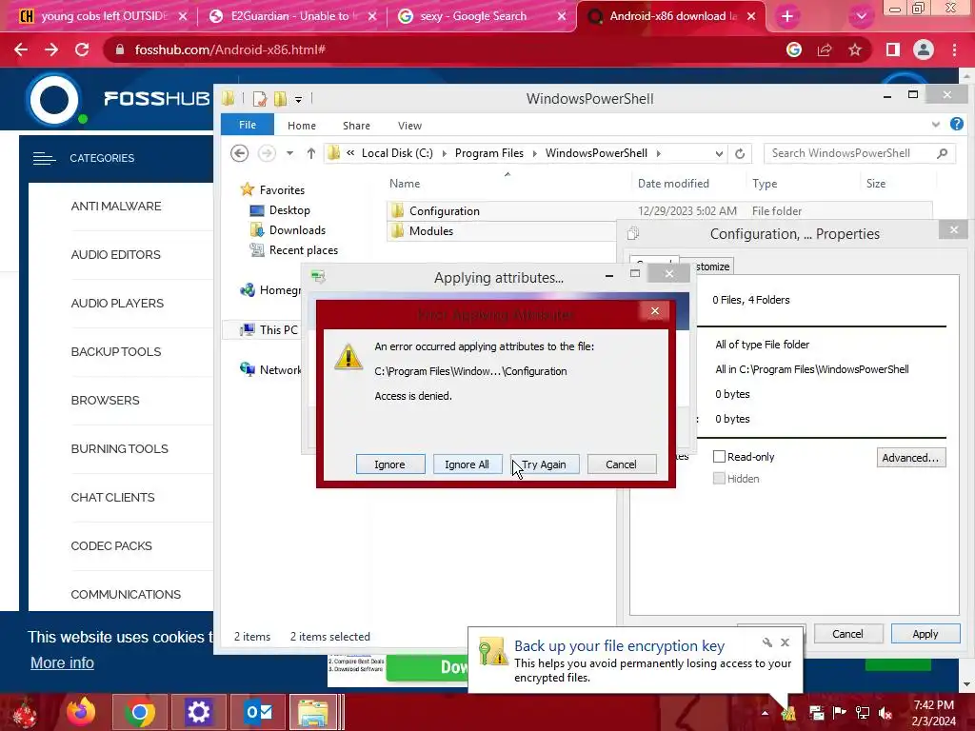Screen dimensions: 975x731
Task: Click Cancel in the Properties window
Action: [847, 634]
